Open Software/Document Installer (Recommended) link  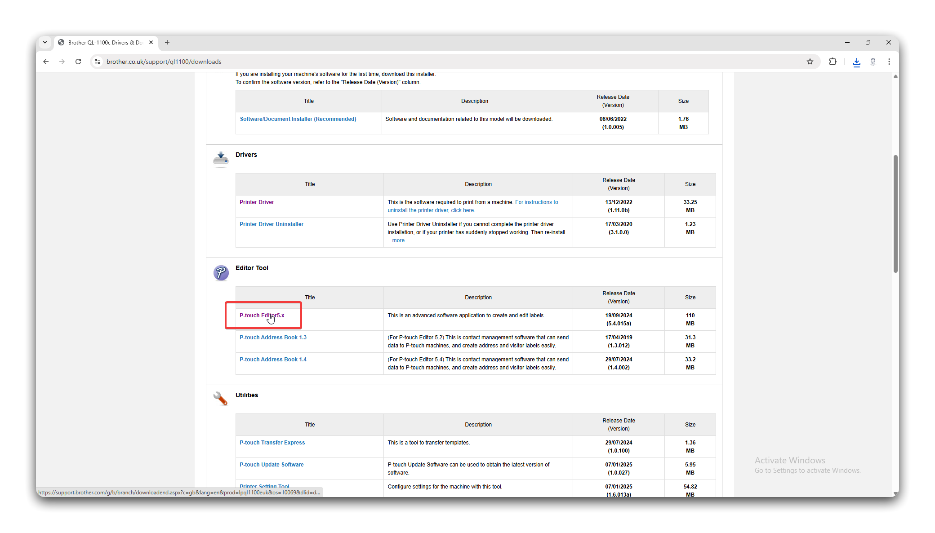click(298, 119)
